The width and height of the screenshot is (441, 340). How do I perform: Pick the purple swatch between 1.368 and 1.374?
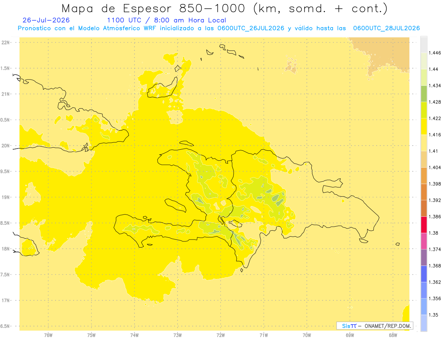pos(424,257)
